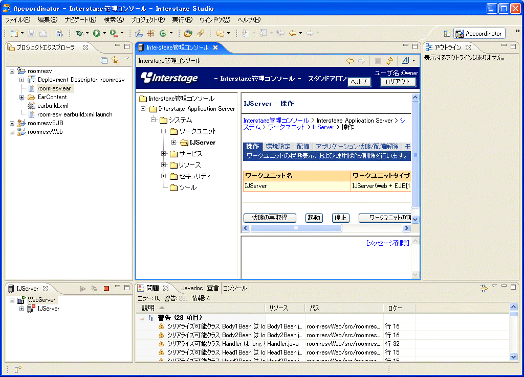Image resolution: width=524 pixels, height=377 pixels.
Task: Collapse all in the Project Explorer toolbar
Action: tap(104, 60)
